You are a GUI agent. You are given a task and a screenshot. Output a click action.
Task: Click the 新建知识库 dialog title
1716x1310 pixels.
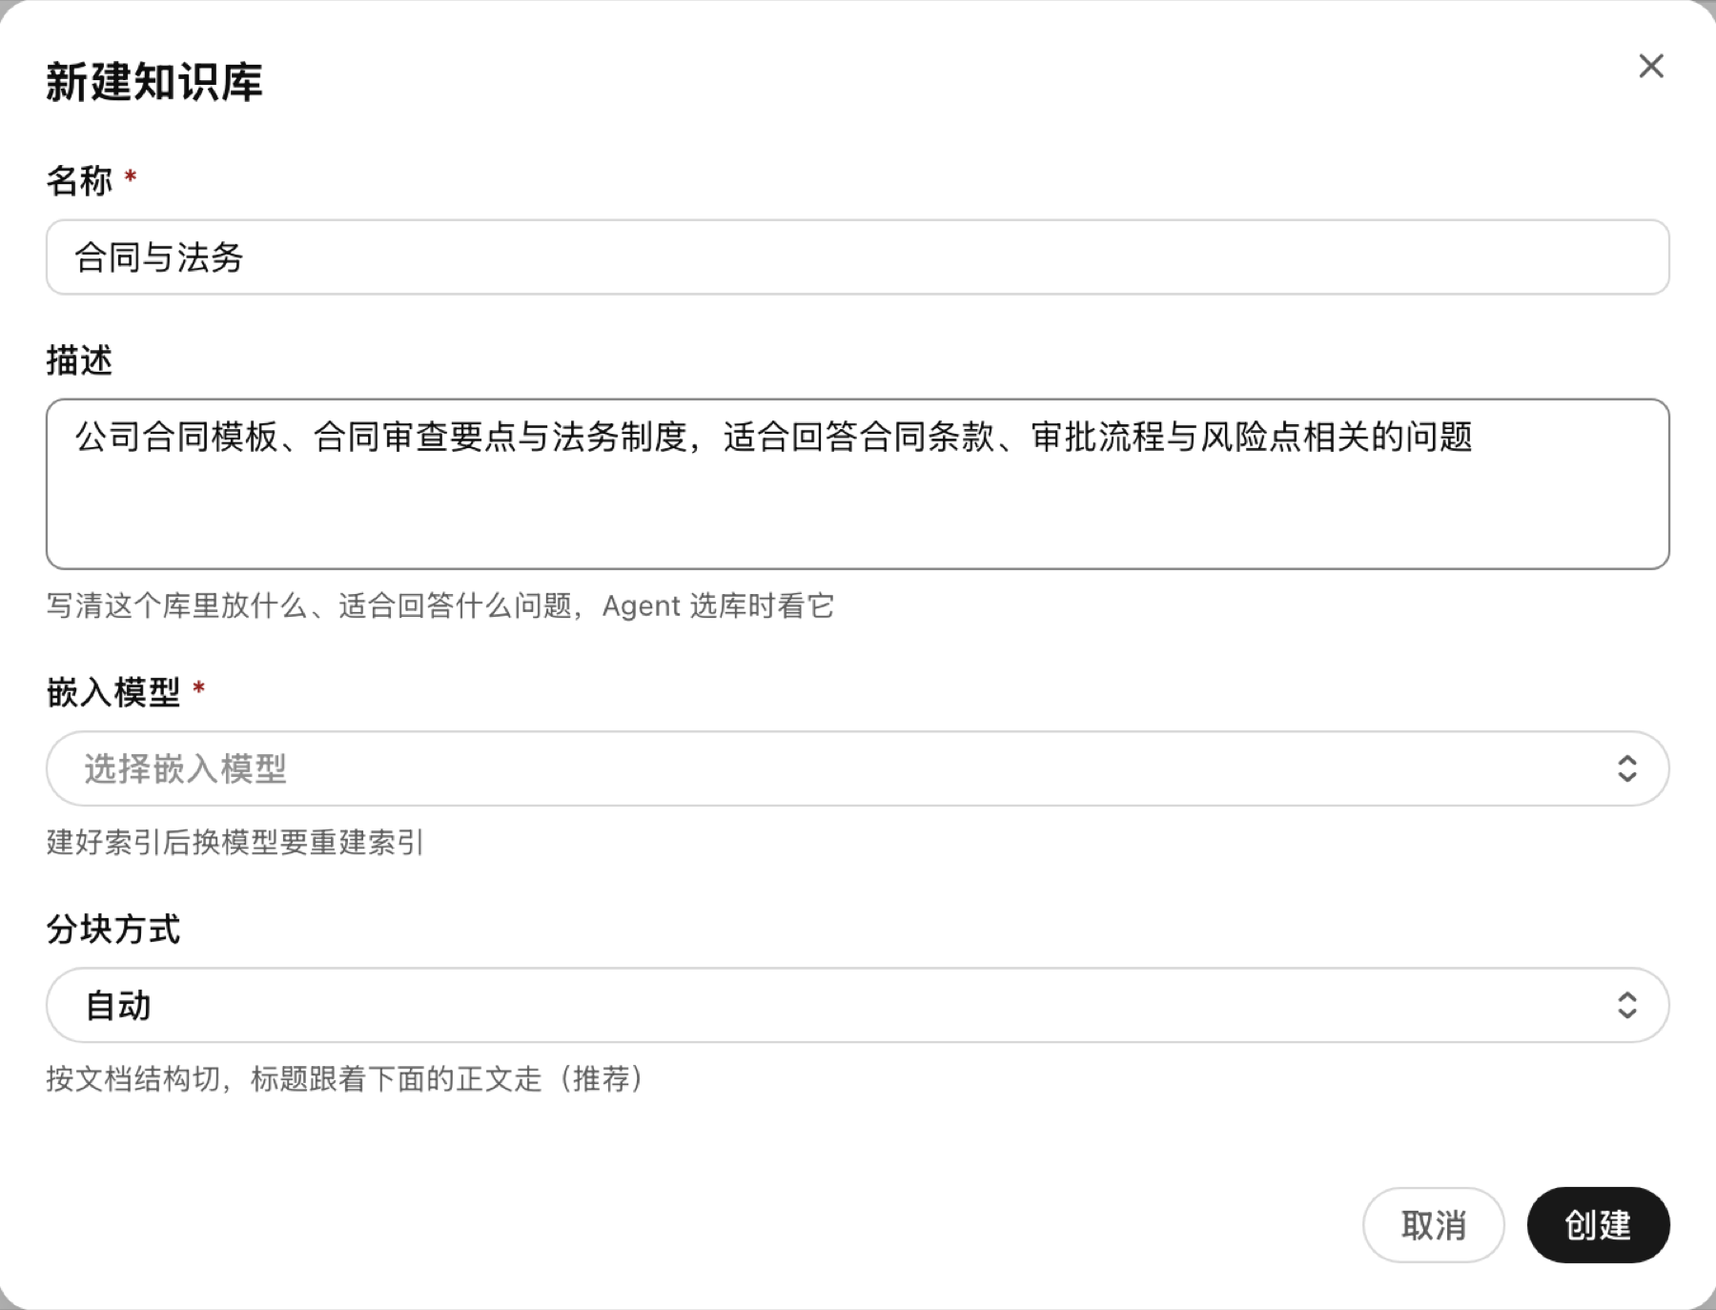[154, 82]
